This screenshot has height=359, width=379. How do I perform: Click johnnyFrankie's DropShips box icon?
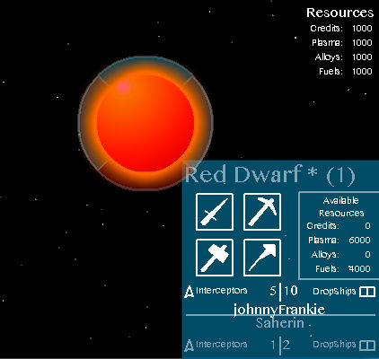pos(367,292)
